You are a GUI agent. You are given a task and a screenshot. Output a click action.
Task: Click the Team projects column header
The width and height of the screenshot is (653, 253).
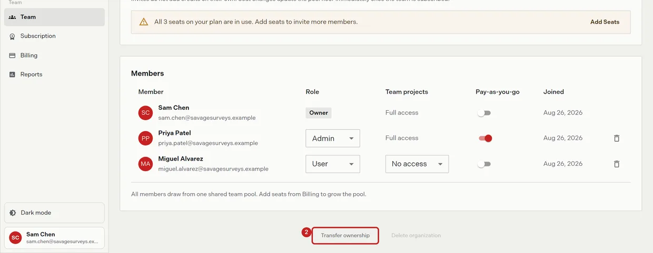click(407, 92)
